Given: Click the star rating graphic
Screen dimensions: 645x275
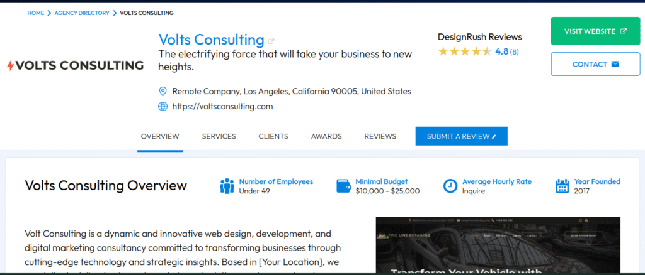Looking at the screenshot, I should pos(465,51).
